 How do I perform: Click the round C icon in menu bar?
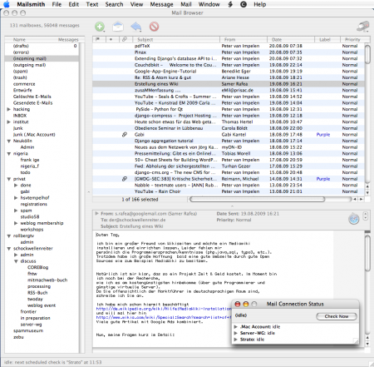click(x=244, y=4)
